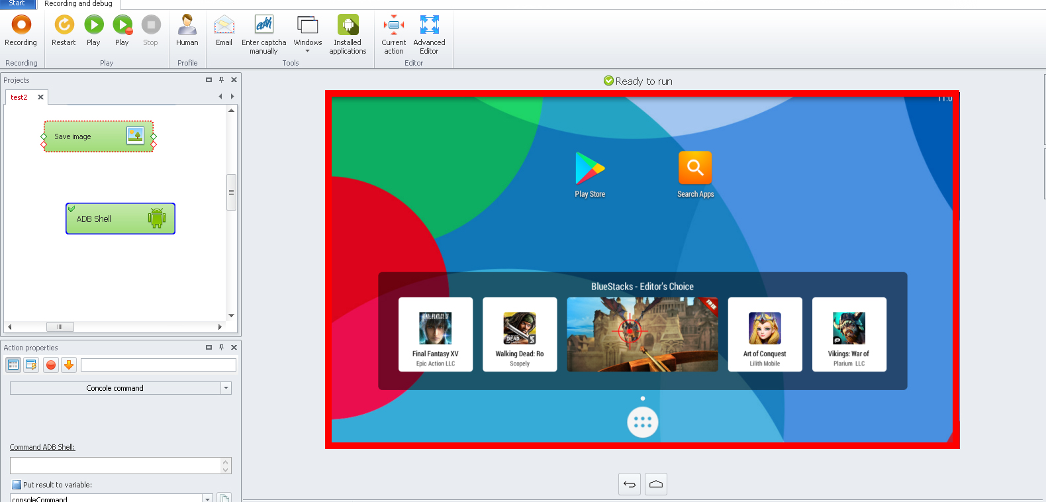Click the scroll down arrow in Projects canvas
Image resolution: width=1046 pixels, height=502 pixels.
tap(231, 316)
